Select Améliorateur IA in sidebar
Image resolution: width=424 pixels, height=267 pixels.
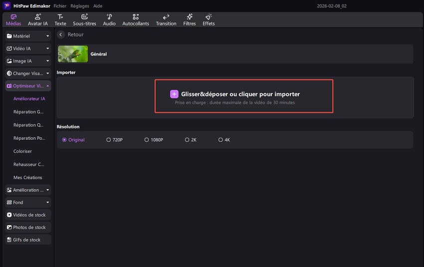29,99
